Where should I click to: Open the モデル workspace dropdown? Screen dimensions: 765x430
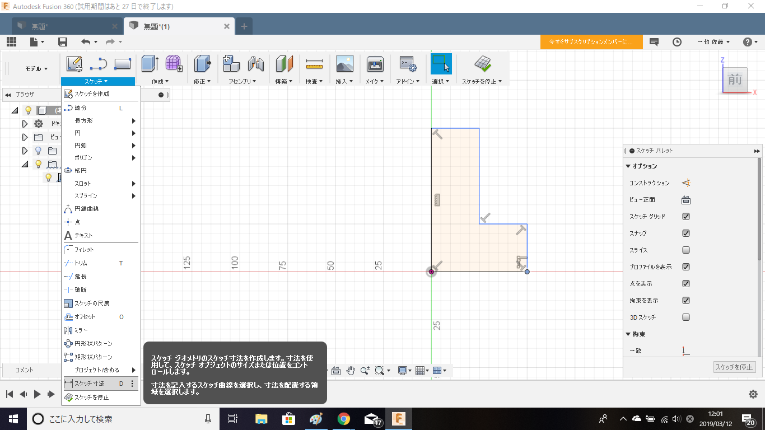coord(36,68)
